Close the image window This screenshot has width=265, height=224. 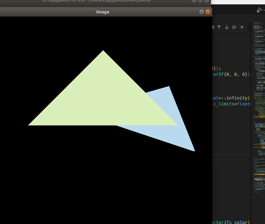click(x=208, y=12)
